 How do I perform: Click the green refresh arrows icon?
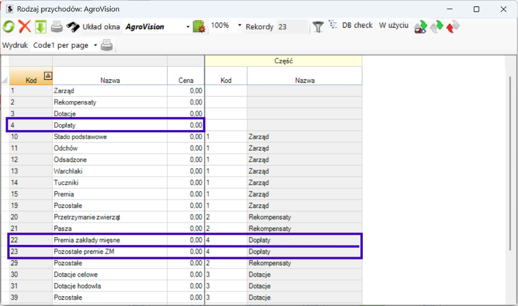(9, 26)
